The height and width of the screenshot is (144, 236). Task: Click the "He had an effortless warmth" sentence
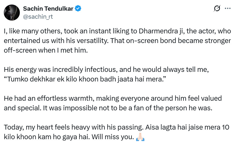coord(54,98)
